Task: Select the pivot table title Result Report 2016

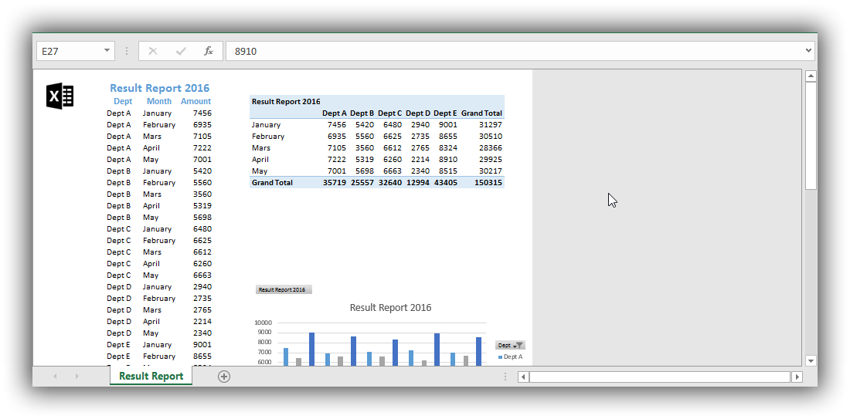Action: (286, 101)
